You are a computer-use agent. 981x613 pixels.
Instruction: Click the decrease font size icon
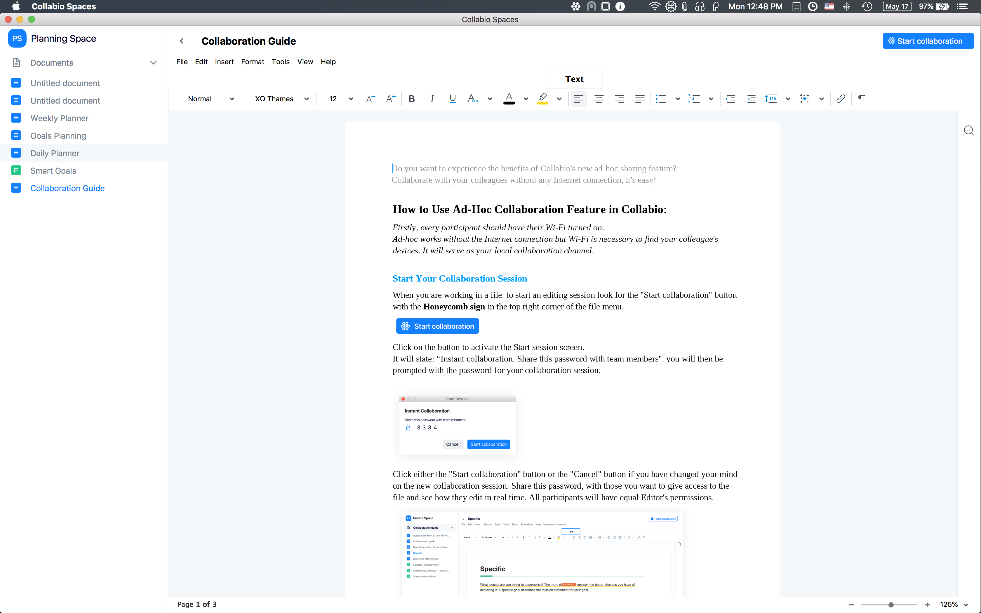[370, 99]
